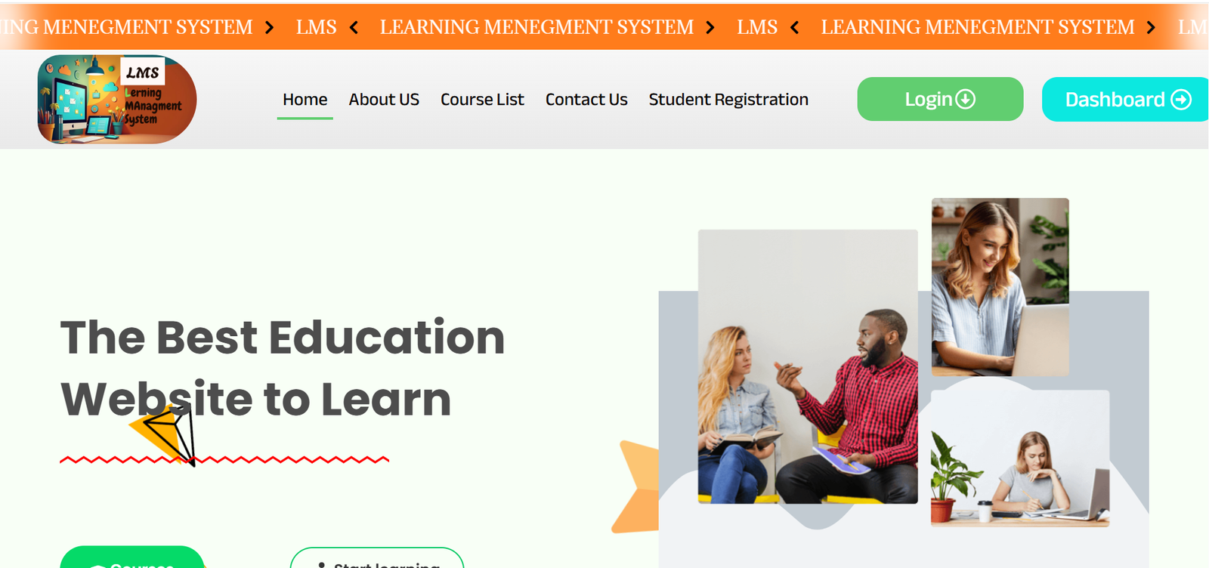Click left chevron after first LMS text
This screenshot has height=568, width=1209.
354,28
